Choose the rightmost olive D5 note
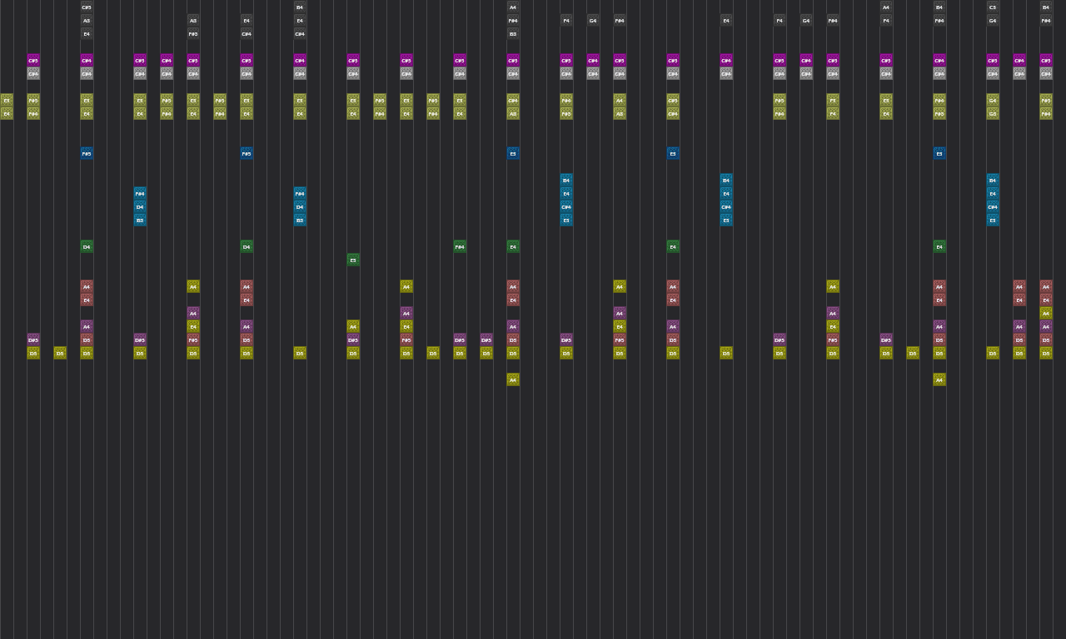 point(1046,353)
